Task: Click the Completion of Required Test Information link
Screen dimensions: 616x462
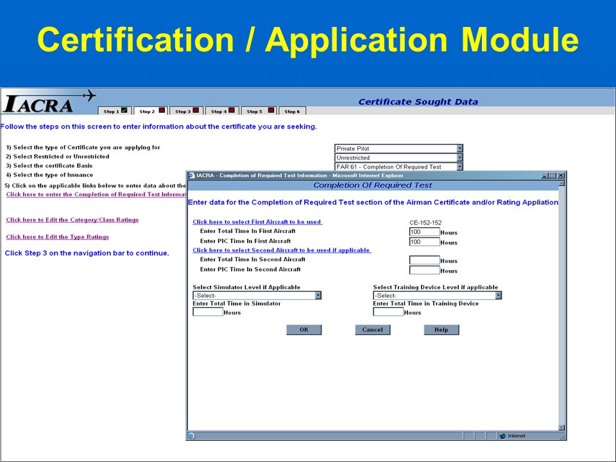Action: 96,194
